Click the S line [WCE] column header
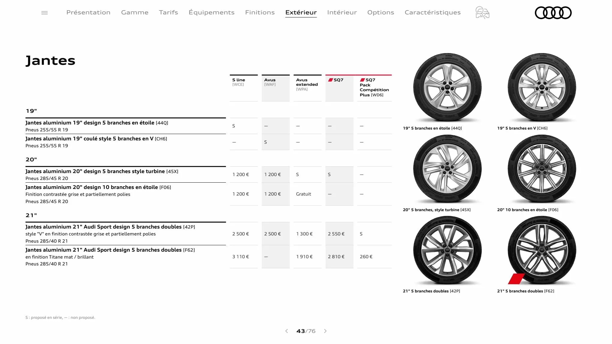Screen dimensions: 612x344 [x=244, y=88]
